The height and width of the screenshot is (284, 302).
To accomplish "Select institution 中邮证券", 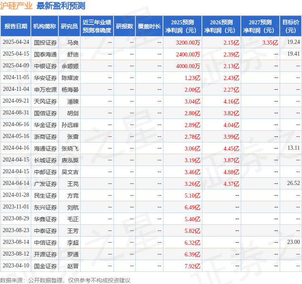I will [45, 172].
